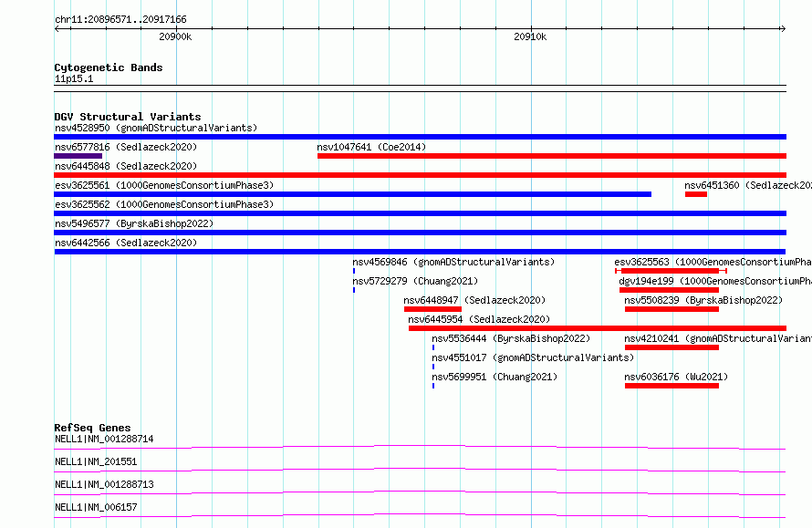This screenshot has height=528, width=812.
Task: Click the red bar with whiskers of esv3625563
Action: pos(671,271)
